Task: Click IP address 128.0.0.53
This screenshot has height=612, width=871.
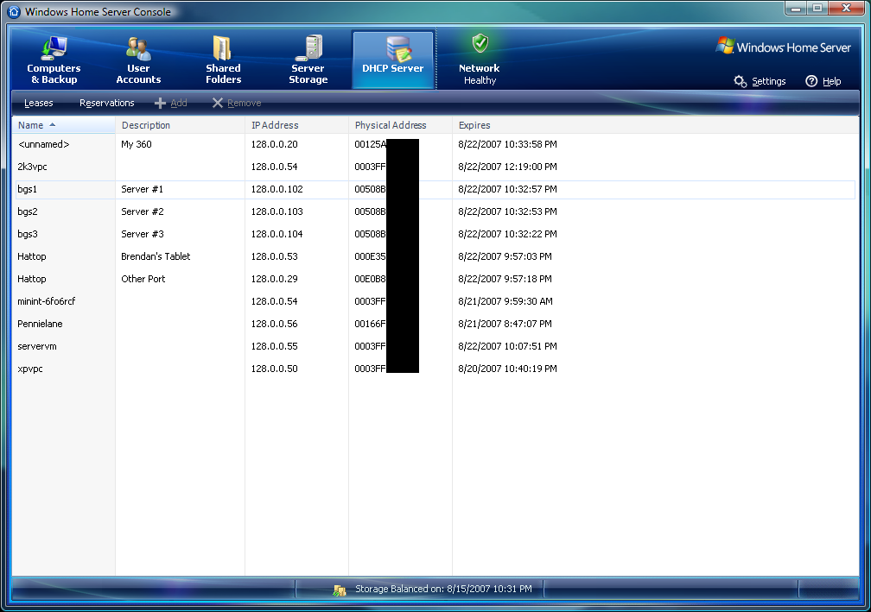Action: click(x=275, y=256)
